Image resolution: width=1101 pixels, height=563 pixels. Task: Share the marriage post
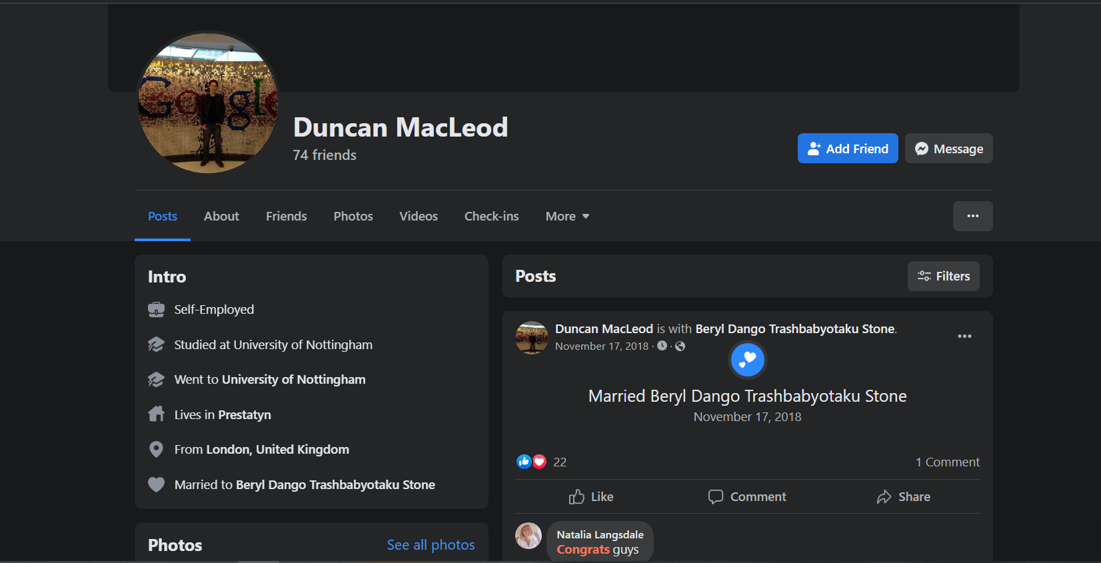click(x=904, y=496)
